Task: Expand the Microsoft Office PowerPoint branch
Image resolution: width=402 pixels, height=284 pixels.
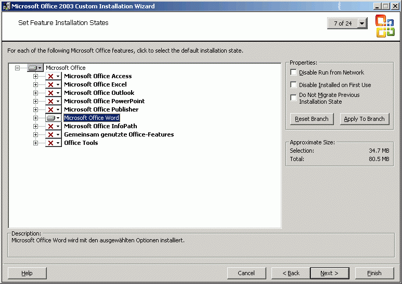Action: pyautogui.click(x=36, y=101)
